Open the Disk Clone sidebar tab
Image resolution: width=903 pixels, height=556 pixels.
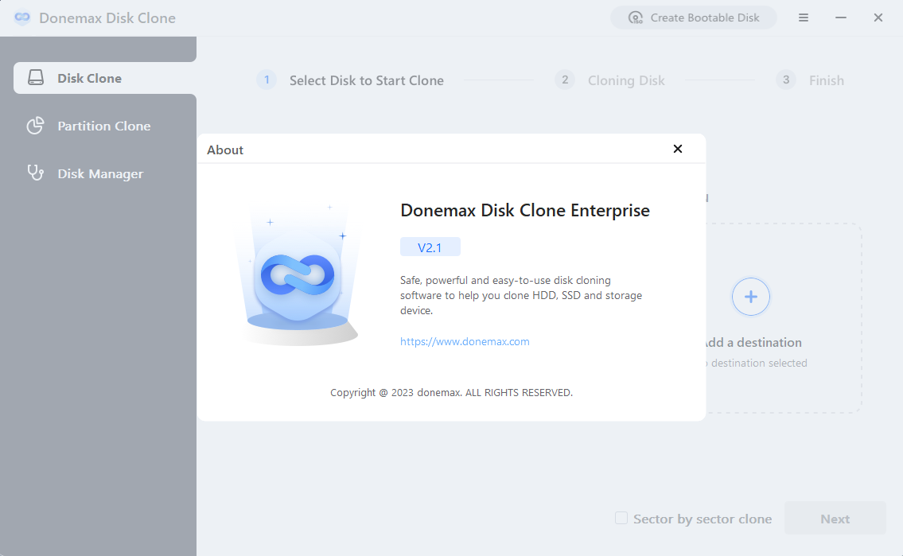(x=105, y=78)
